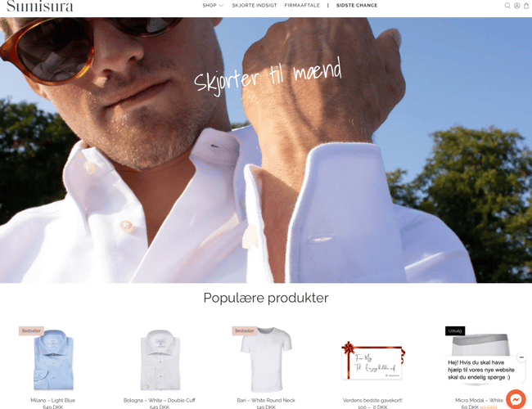Open the Firmaaftale menu item
This screenshot has height=409, width=532.
click(302, 6)
